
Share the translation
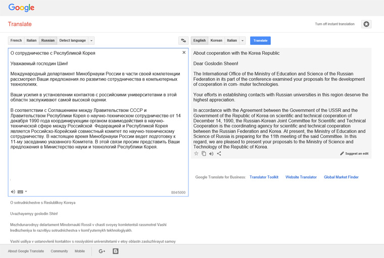(x=219, y=153)
